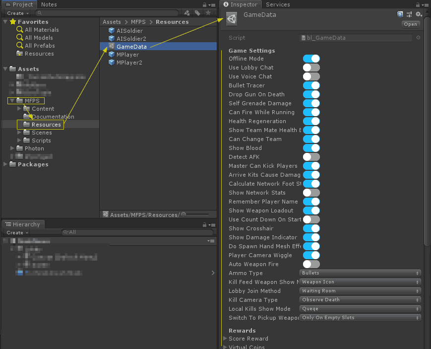Image resolution: width=431 pixels, height=349 pixels.
Task: Click the Script field object picker circle
Action: pyautogui.click(x=418, y=38)
